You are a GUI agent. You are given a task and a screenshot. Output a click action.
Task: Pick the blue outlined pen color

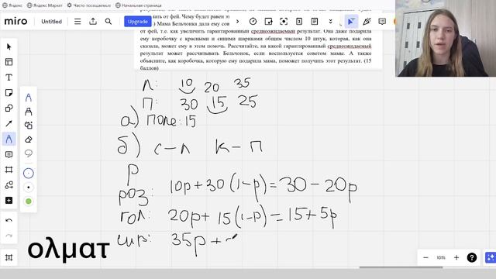click(29, 174)
